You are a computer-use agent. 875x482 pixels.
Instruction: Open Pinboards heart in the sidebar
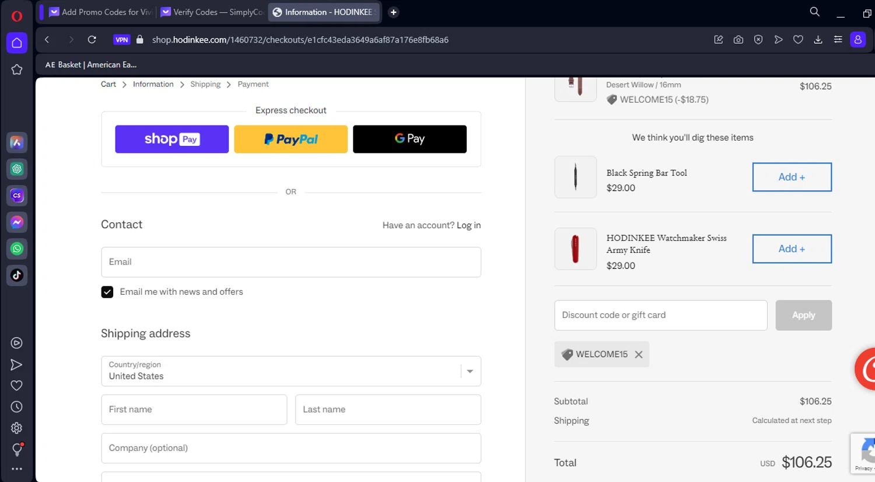coord(17,385)
